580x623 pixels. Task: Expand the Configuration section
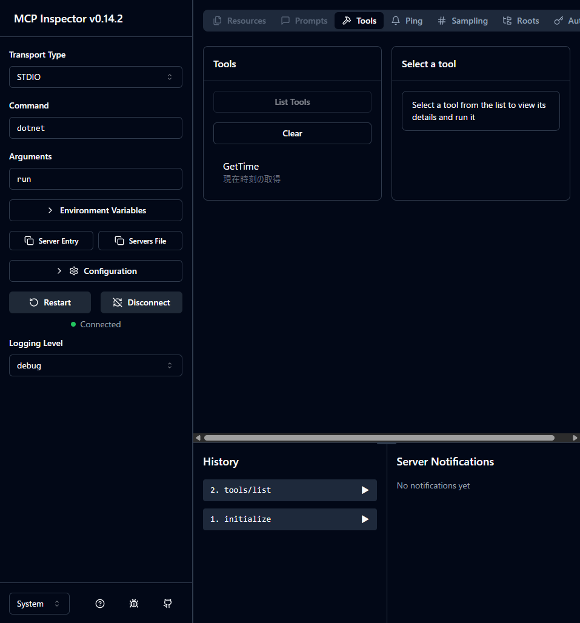tap(95, 271)
